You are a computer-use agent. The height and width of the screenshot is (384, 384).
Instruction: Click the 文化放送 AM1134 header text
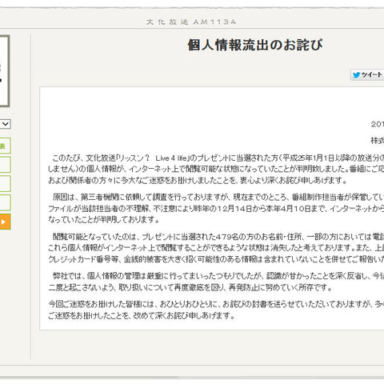point(191,22)
